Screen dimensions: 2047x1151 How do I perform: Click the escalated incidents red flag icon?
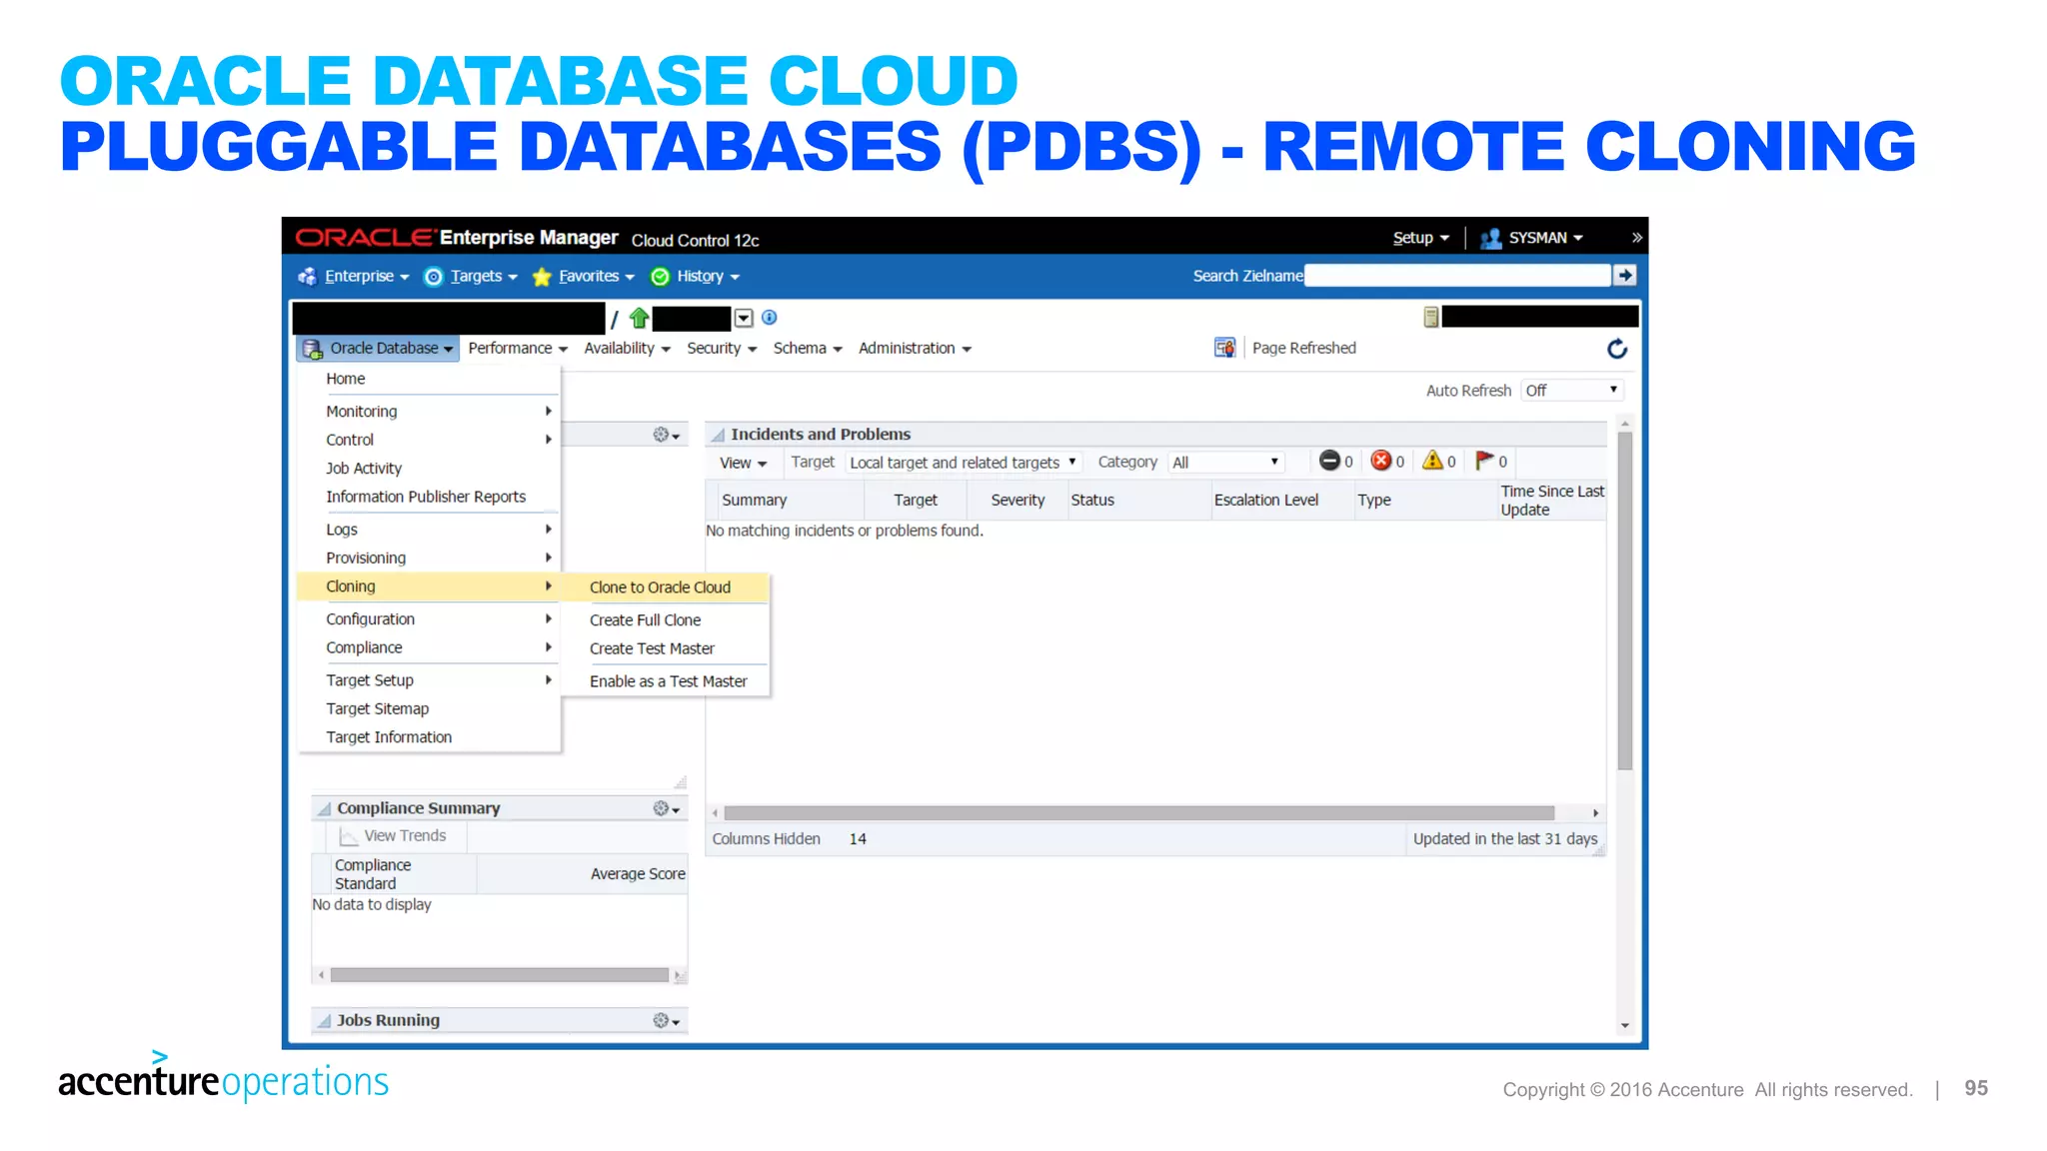tap(1484, 461)
